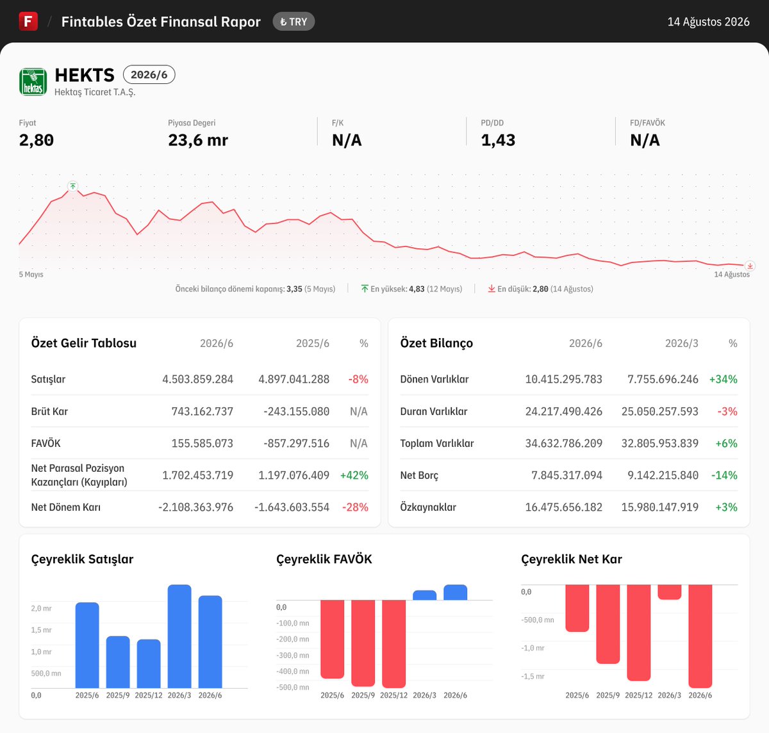Click the F/K N/A value
Viewport: 769px width, 733px height.
[x=347, y=140]
